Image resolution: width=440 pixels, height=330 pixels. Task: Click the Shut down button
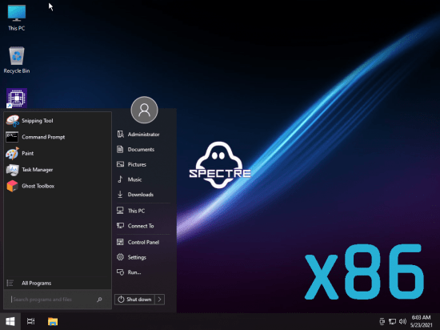[x=134, y=300]
